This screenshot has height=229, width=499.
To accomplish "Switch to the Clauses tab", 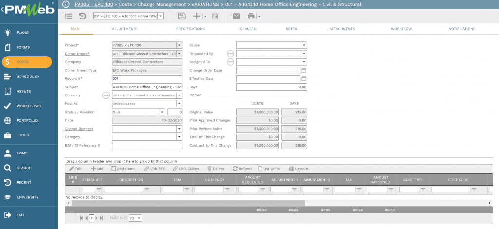I will [x=248, y=29].
